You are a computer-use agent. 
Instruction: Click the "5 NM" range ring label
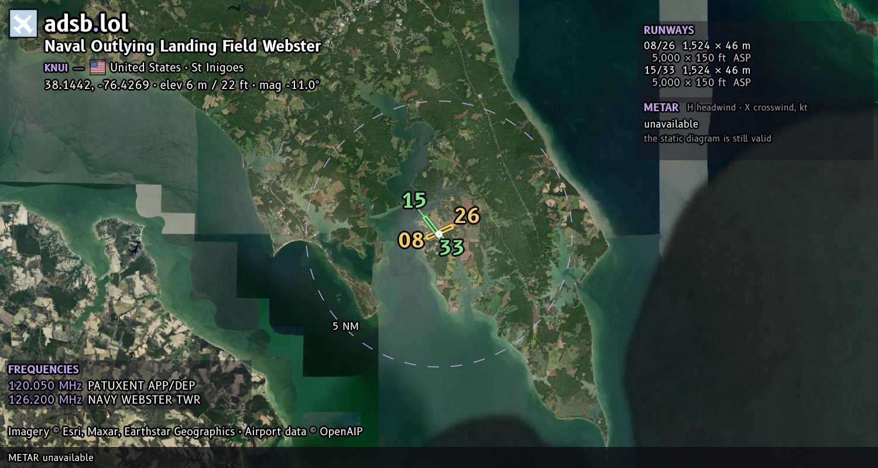345,326
